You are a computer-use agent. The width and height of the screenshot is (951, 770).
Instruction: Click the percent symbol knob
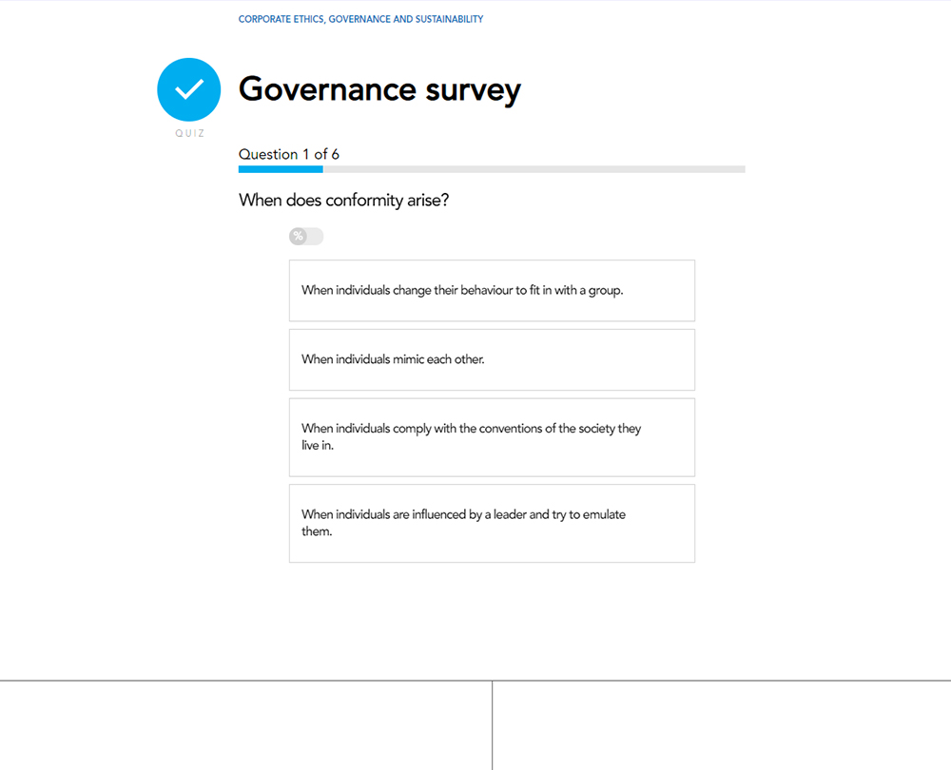pyautogui.click(x=298, y=237)
